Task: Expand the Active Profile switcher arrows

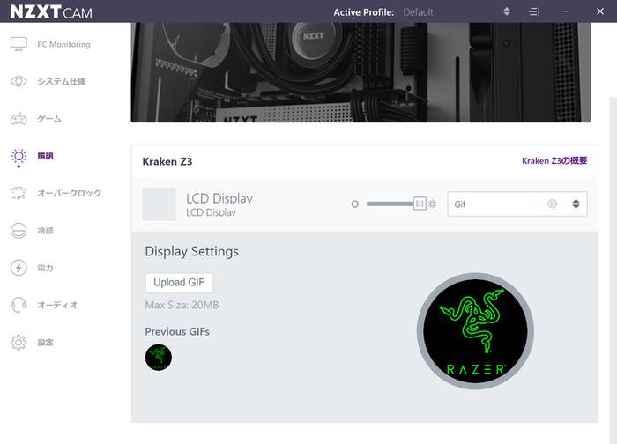Action: point(507,11)
